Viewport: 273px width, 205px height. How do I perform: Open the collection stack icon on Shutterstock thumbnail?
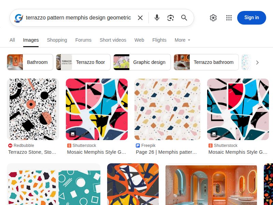click(73, 134)
